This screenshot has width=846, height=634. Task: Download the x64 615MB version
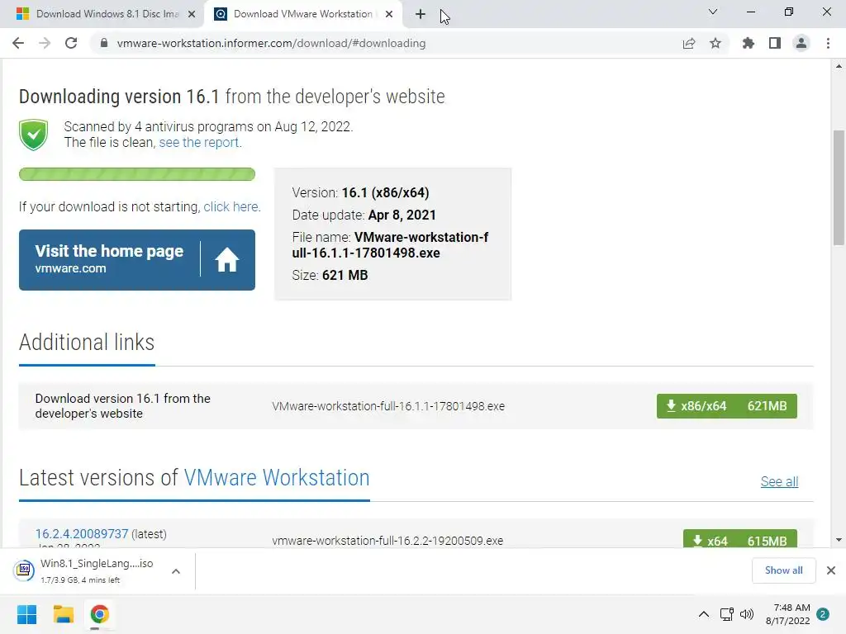pos(739,539)
